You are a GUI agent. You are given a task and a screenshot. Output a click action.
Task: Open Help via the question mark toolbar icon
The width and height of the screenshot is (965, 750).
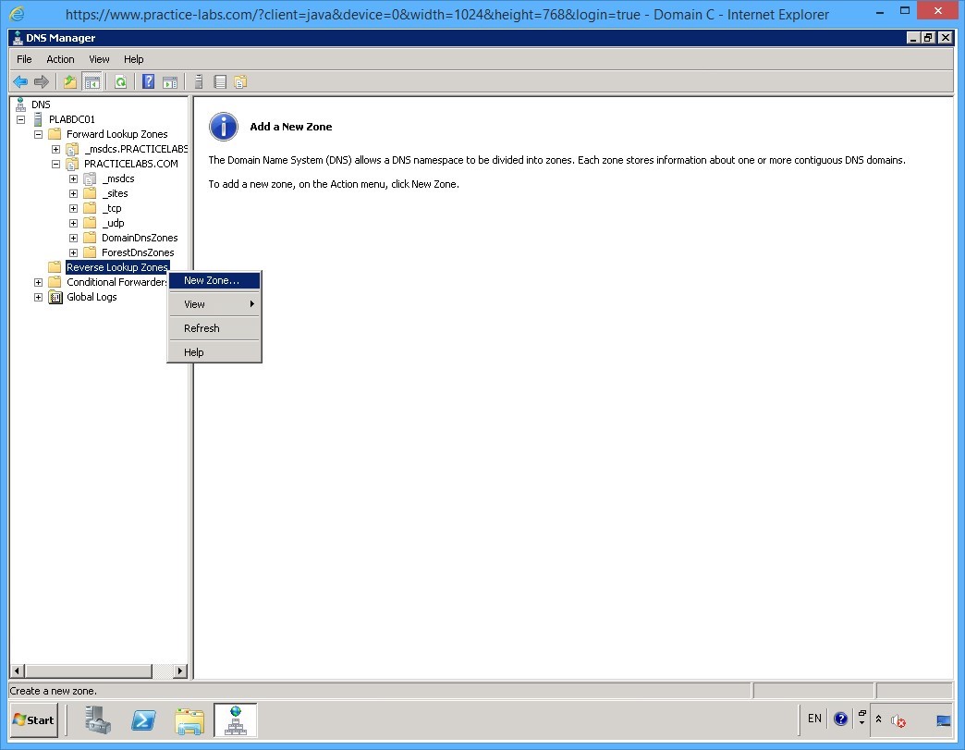click(147, 81)
